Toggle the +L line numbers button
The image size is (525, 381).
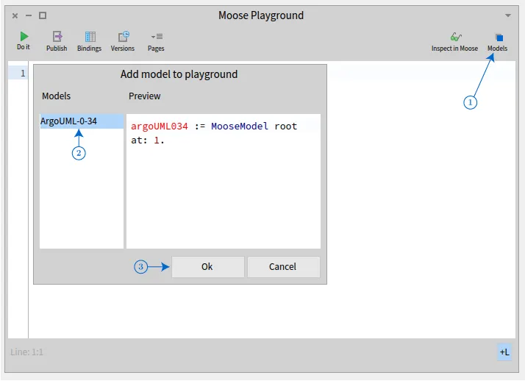[504, 352]
